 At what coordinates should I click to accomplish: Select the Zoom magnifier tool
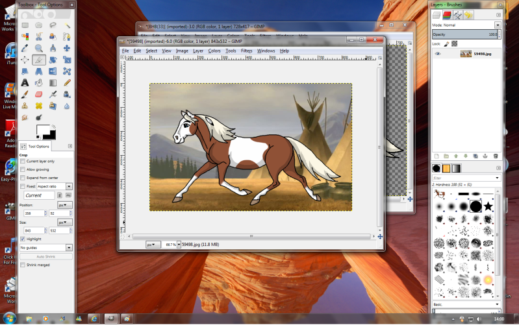39,48
